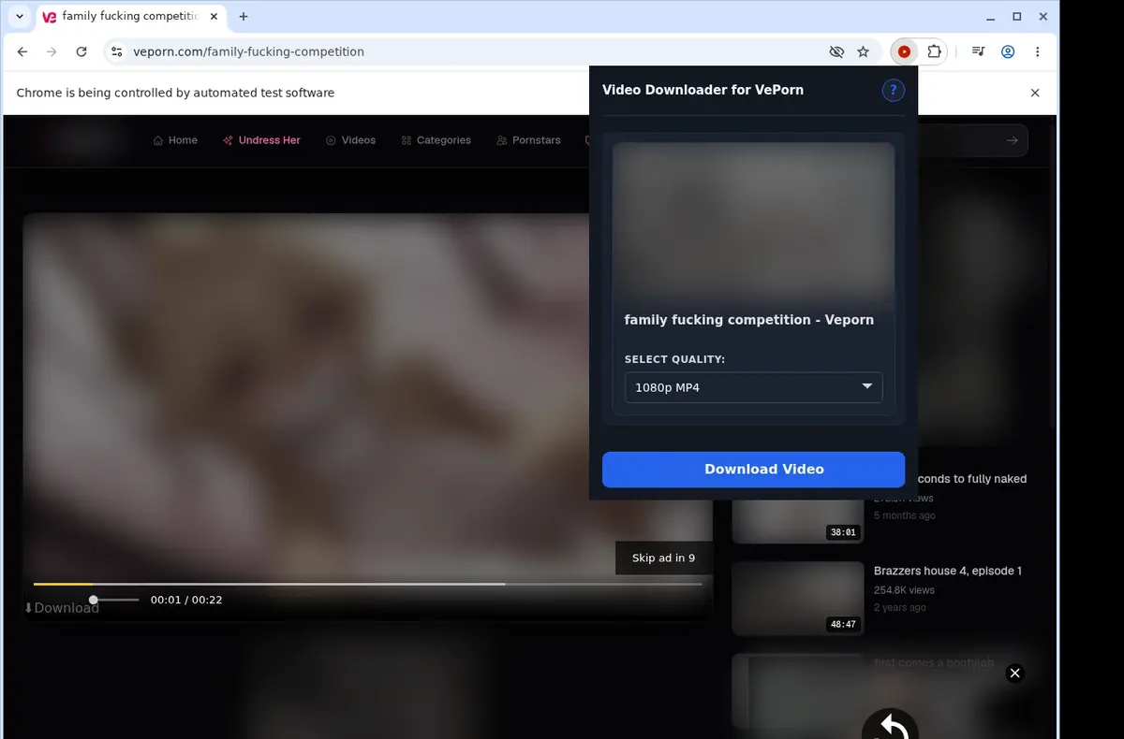This screenshot has width=1124, height=739.
Task: Click the circular back arrow icon
Action: click(890, 725)
